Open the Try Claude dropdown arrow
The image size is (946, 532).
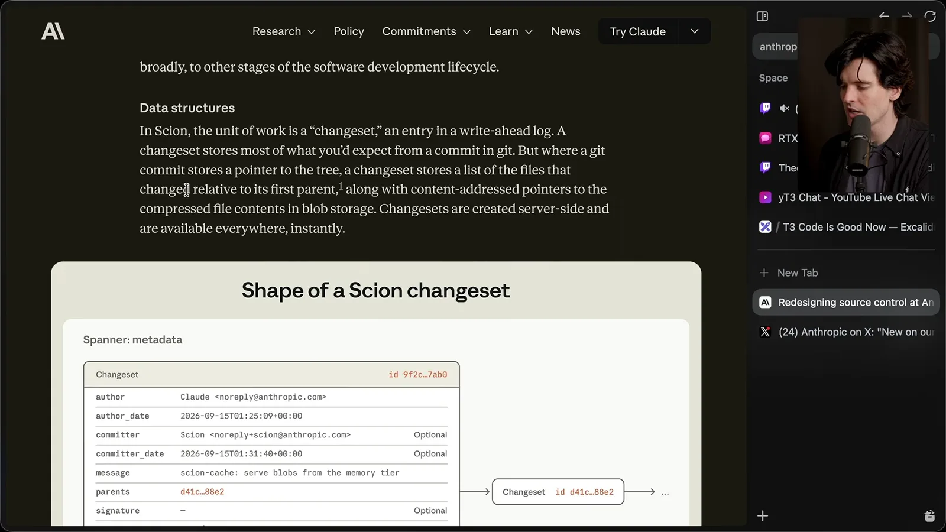[x=695, y=31]
